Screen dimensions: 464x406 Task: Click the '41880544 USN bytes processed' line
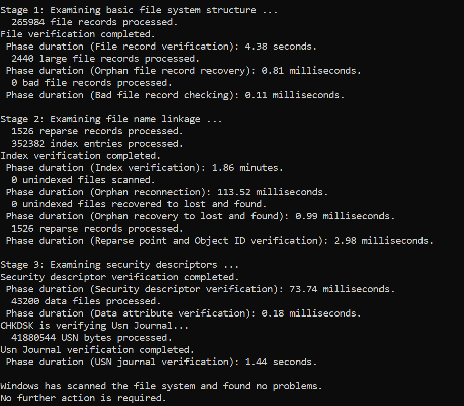pos(92,338)
